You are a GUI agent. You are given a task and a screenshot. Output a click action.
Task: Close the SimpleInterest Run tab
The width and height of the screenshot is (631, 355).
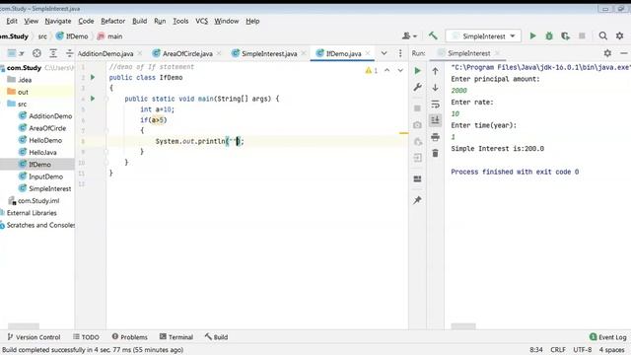click(497, 53)
